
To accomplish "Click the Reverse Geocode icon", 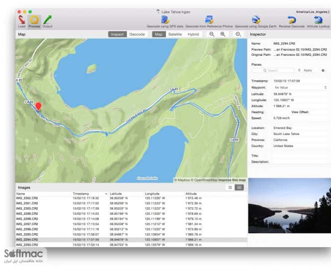I will click(x=292, y=19).
